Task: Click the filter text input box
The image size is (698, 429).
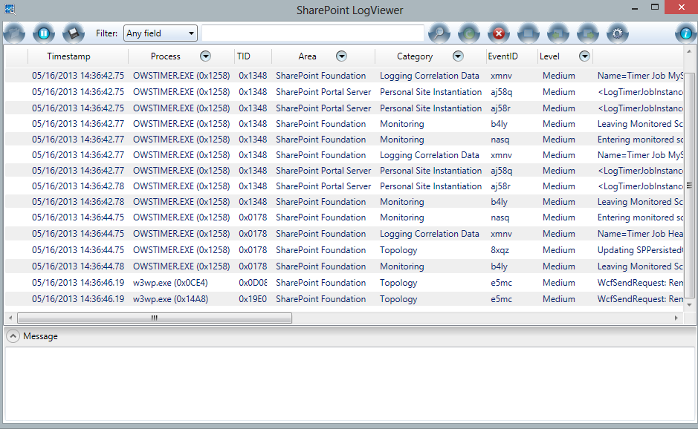Action: tap(312, 33)
